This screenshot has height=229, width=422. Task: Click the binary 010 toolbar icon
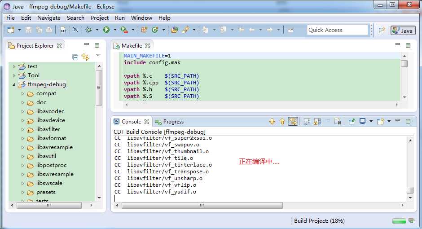(x=63, y=30)
